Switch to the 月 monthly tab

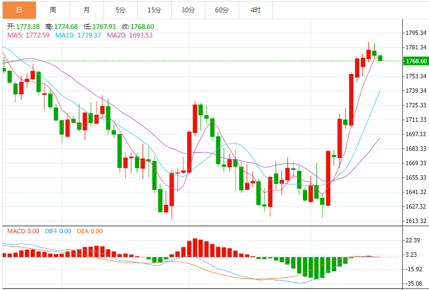pyautogui.click(x=87, y=10)
